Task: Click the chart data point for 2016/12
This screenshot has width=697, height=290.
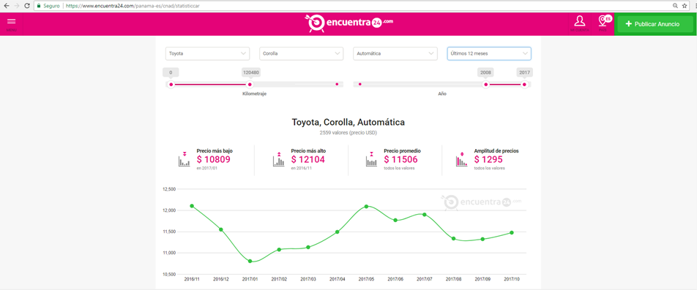Action: pyautogui.click(x=221, y=229)
